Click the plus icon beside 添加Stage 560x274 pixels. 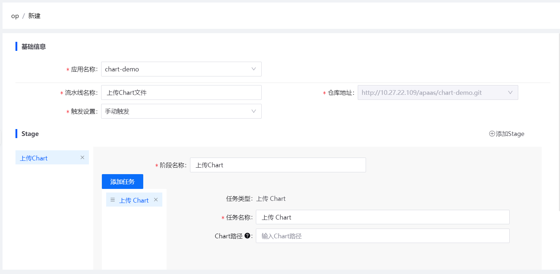[x=492, y=134]
